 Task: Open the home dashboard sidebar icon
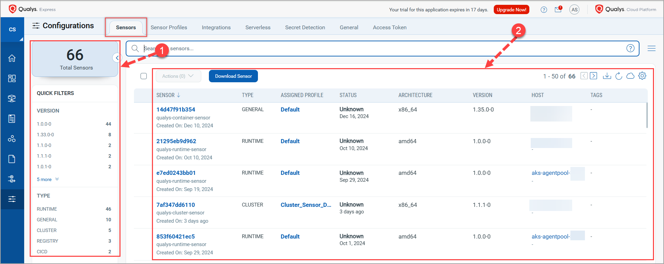[x=12, y=58]
